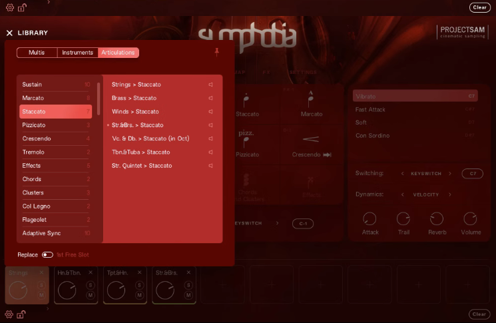Mute the Tpt.&Hn. slot

click(x=140, y=295)
